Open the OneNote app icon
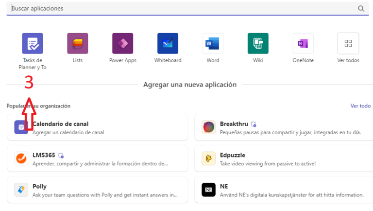373x211 pixels. tap(303, 43)
